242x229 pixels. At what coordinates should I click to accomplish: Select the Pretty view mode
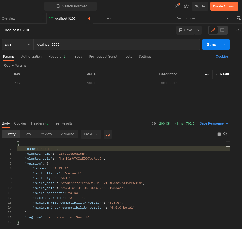[x=11, y=134]
